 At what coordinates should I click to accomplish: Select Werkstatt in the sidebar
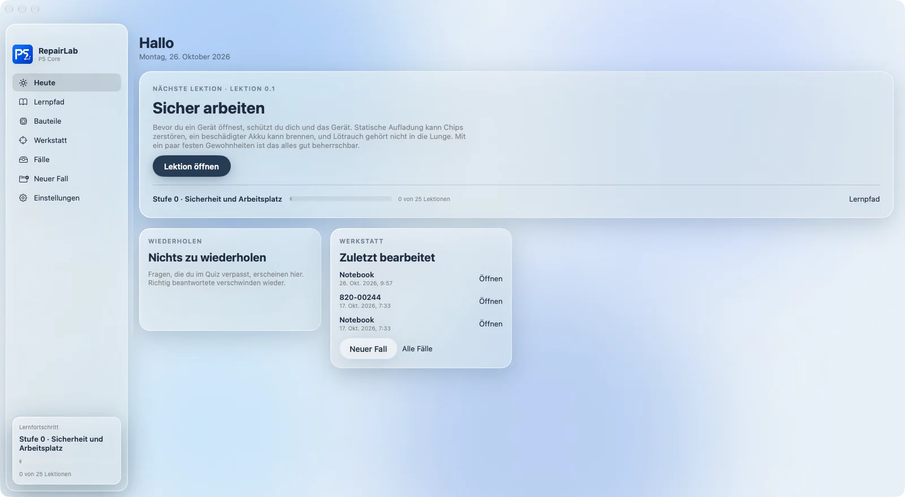pos(67,140)
